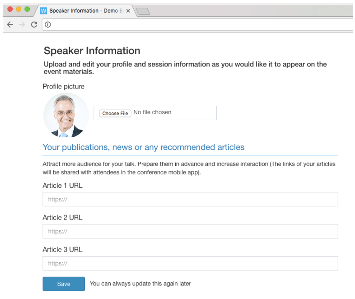Minimize the window using yellow button
This screenshot has height=299, width=355.
[19, 9]
